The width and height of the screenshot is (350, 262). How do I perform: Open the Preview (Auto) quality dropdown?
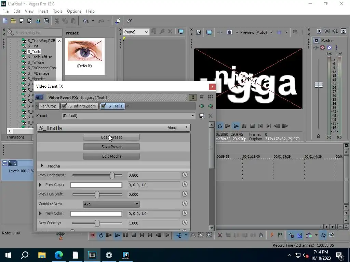click(271, 32)
